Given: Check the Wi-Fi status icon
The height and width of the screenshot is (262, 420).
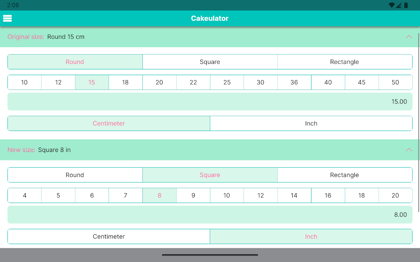Looking at the screenshot, I should [x=391, y=5].
